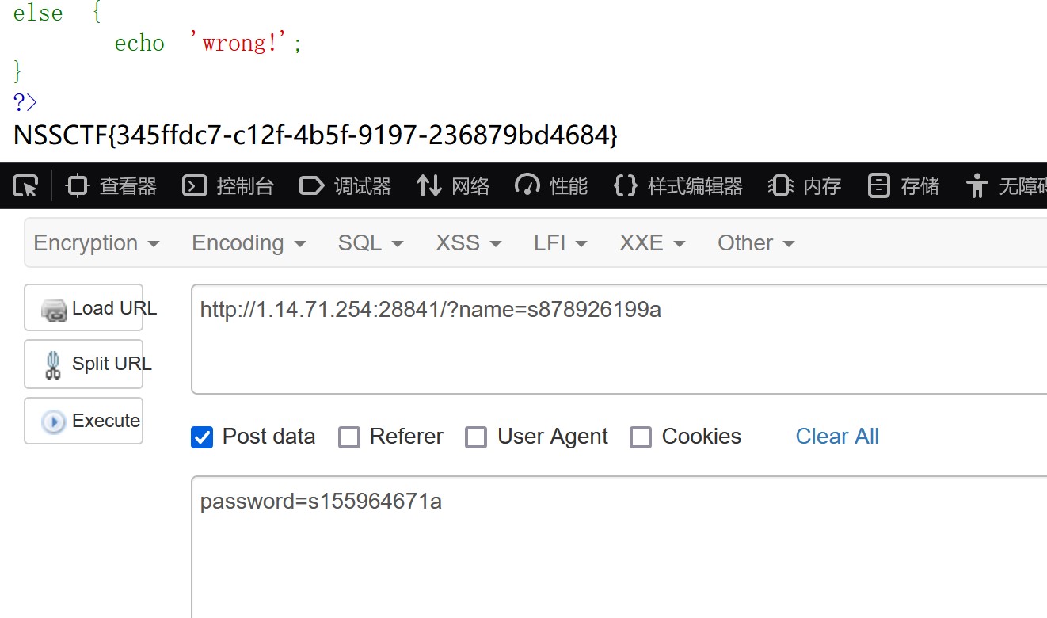
Task: Enable the User Agent checkbox
Action: point(476,437)
